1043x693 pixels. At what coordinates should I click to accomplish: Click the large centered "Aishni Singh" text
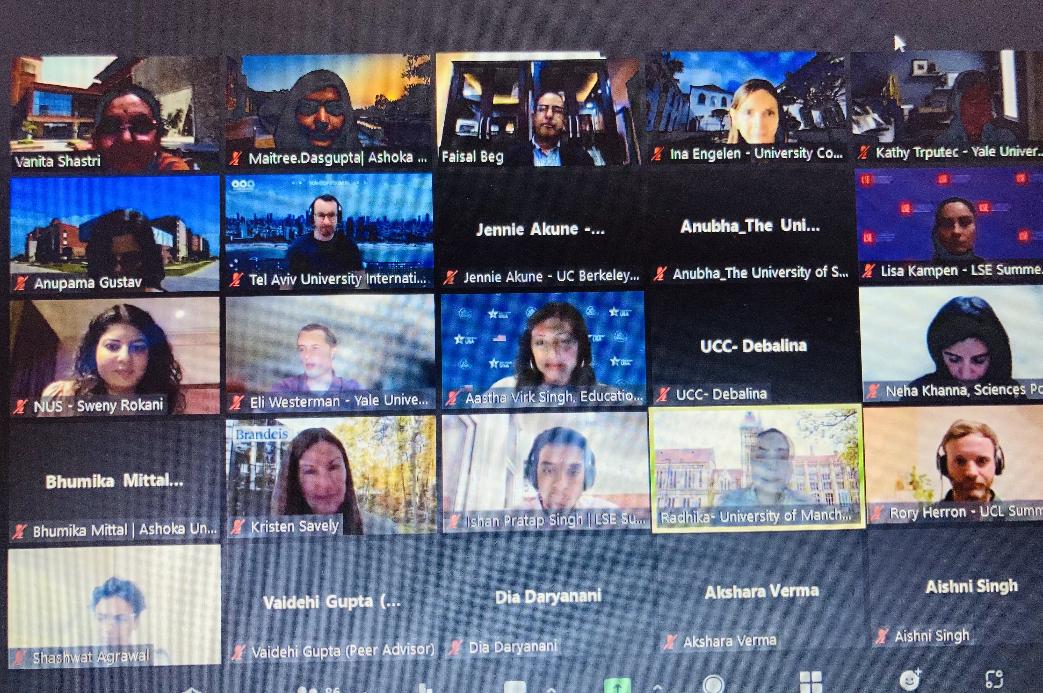pyautogui.click(x=972, y=587)
